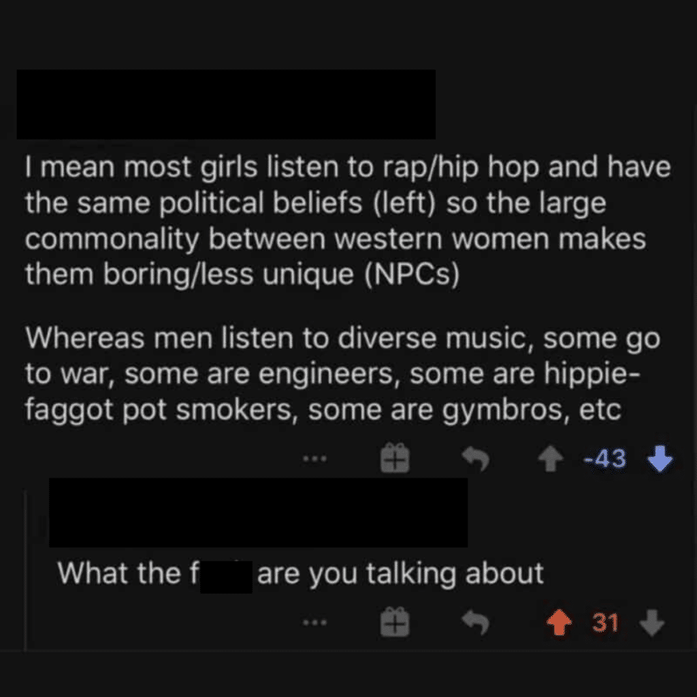Viewport: 697px width, 697px height.
Task: Downvote the reply scored 31
Action: [x=651, y=623]
